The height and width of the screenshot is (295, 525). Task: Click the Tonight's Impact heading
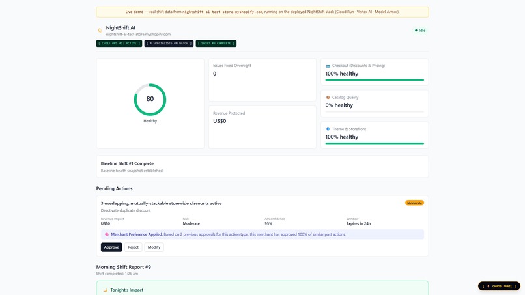click(x=127, y=290)
